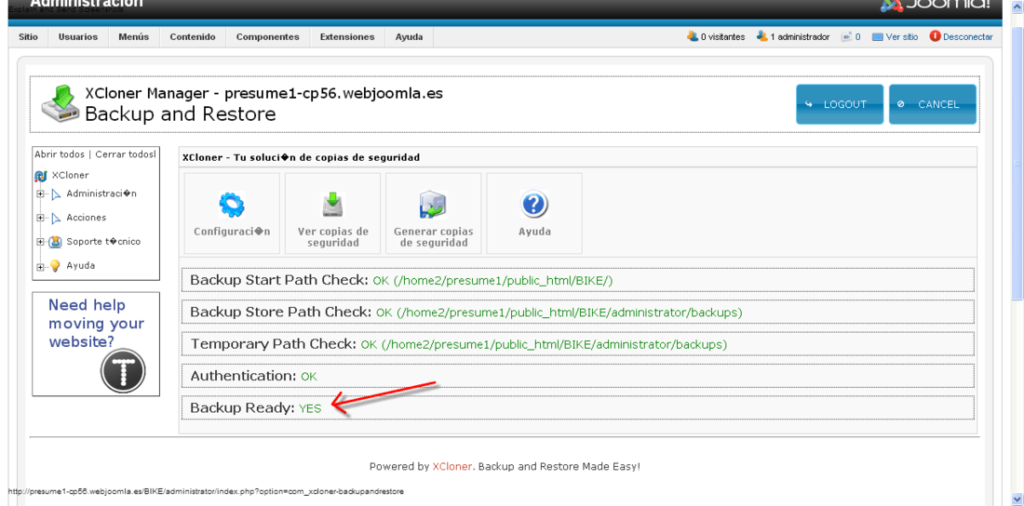Viewport: 1024px width, 506px height.
Task: Click Abrir todos link
Action: pyautogui.click(x=60, y=154)
